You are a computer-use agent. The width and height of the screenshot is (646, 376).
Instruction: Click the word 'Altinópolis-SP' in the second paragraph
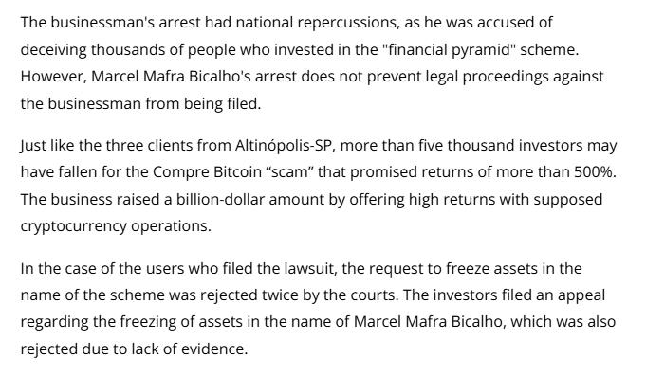(x=283, y=146)
